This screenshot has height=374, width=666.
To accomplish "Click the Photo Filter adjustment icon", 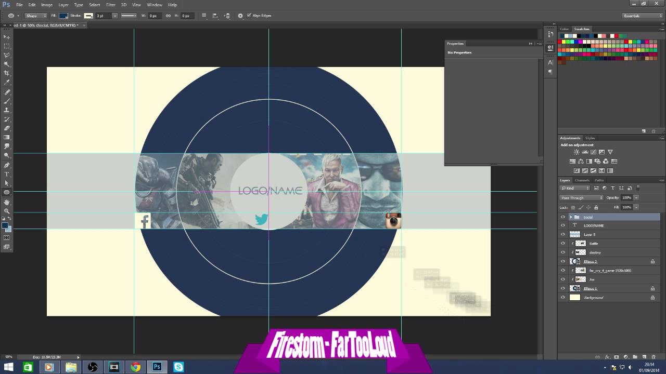I will [x=598, y=162].
